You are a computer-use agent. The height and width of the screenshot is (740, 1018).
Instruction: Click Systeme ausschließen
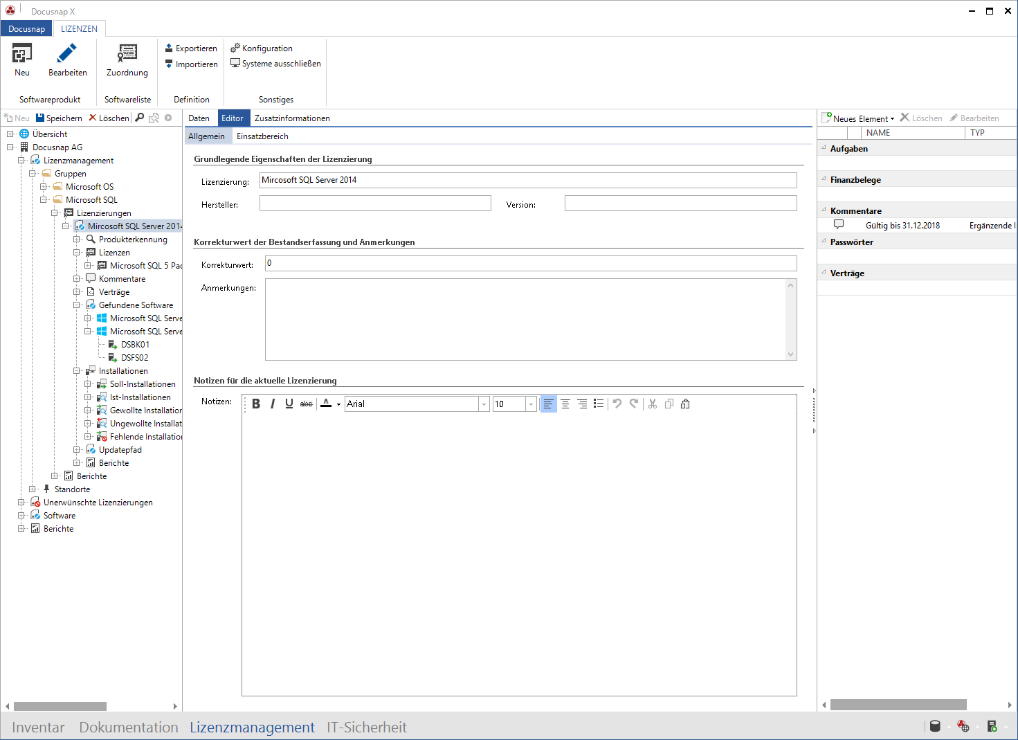pyautogui.click(x=275, y=64)
